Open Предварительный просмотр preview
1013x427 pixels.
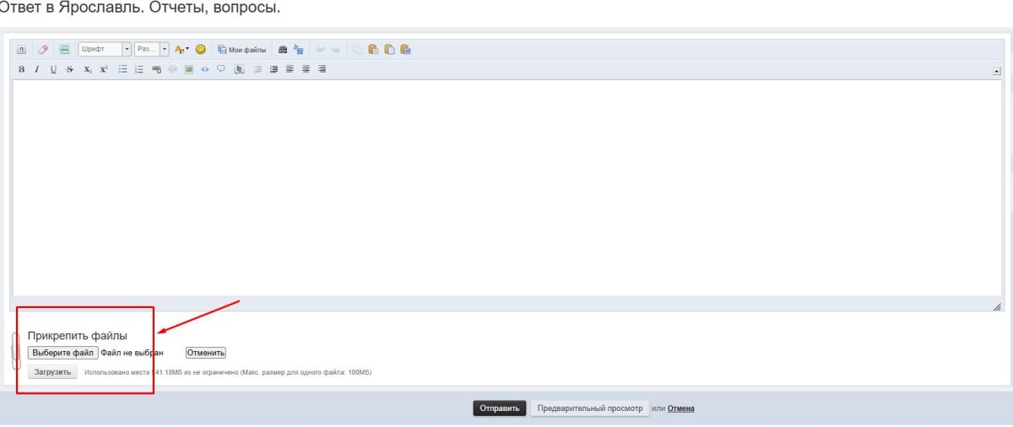(x=588, y=408)
